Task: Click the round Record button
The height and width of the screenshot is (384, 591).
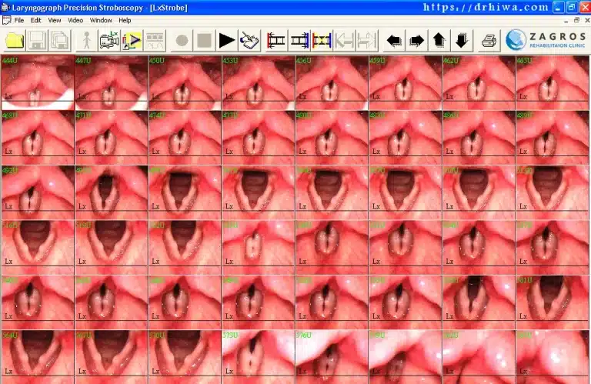Action: coord(182,40)
